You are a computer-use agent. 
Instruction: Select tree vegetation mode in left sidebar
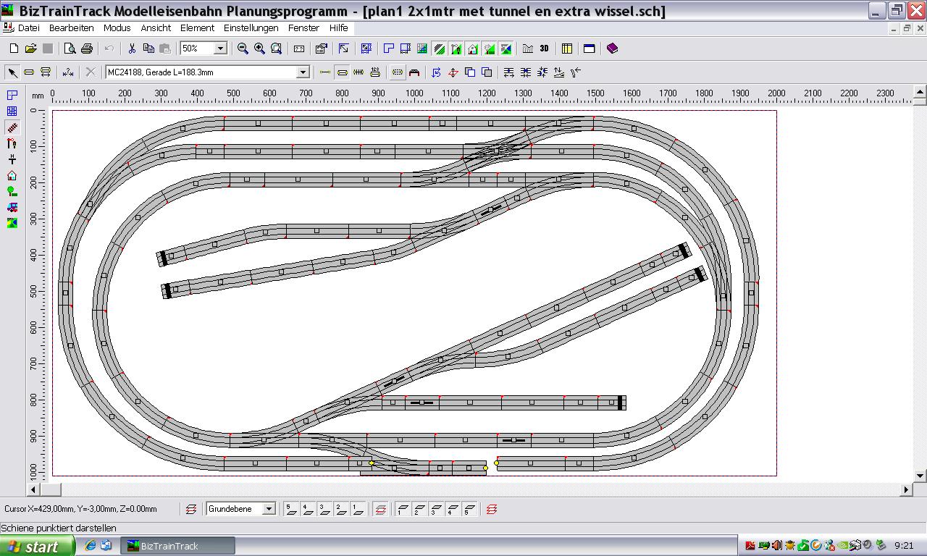12,191
